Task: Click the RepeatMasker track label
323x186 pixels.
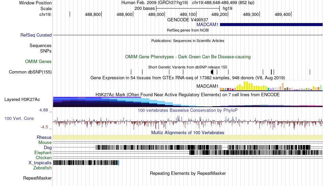Action: pyautogui.click(x=37, y=178)
